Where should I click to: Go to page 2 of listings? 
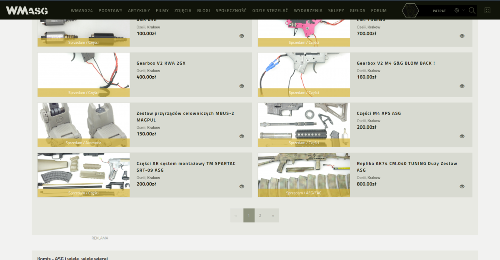pyautogui.click(x=260, y=215)
